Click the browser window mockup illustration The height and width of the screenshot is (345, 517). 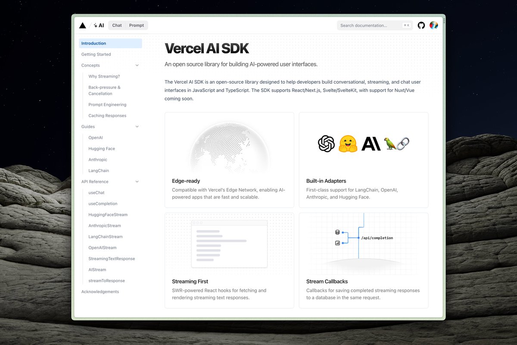[229, 244]
